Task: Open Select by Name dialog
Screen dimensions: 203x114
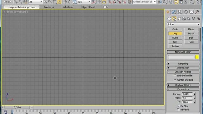Action: pyautogui.click(x=50, y=2)
